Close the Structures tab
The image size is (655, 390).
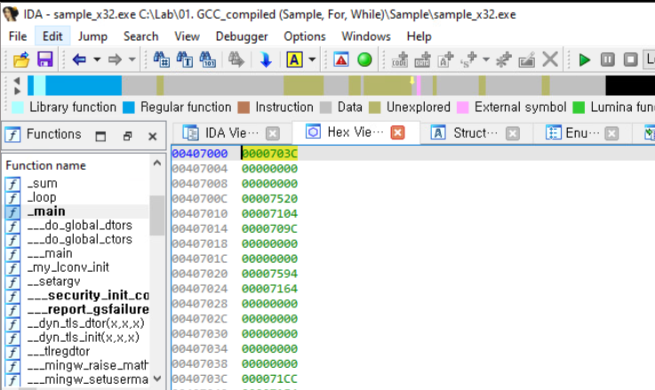[x=513, y=133]
